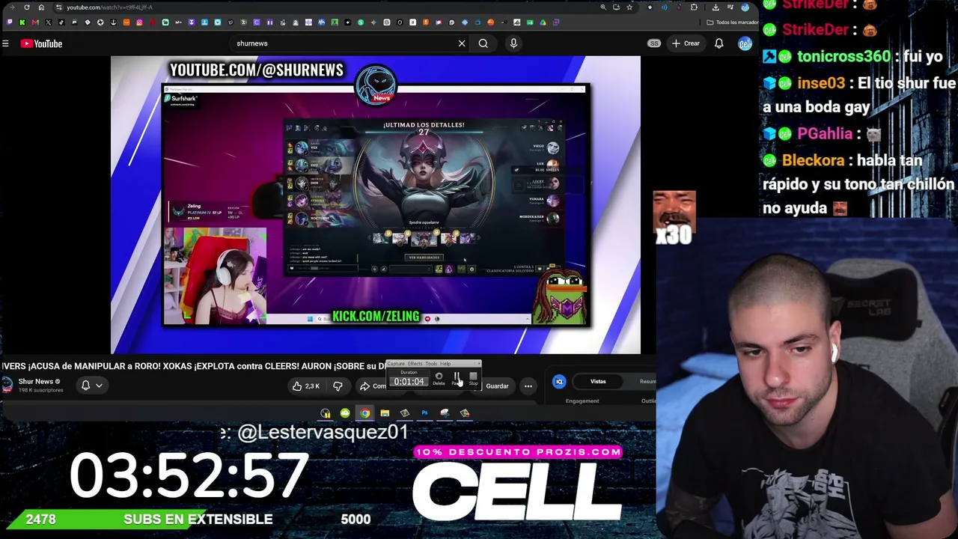The width and height of the screenshot is (958, 539).
Task: Share the video with the Compartir button
Action: (372, 386)
